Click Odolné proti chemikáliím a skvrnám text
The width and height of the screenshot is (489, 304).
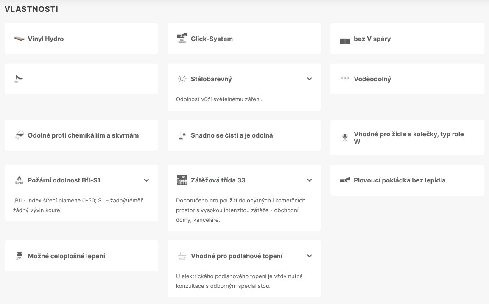[83, 135]
